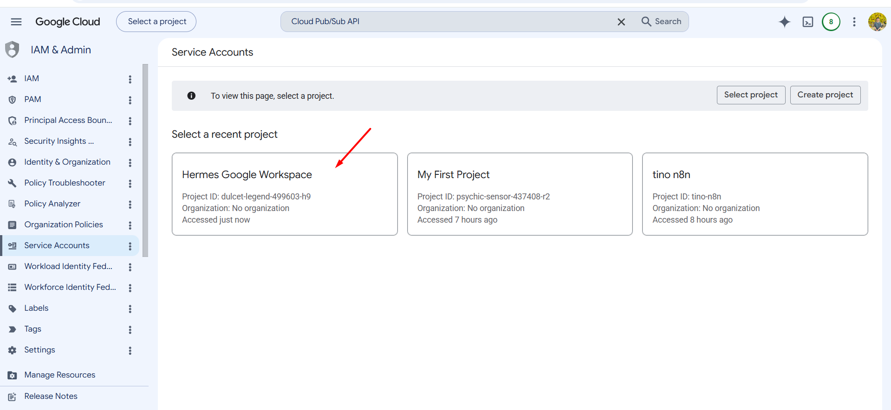Open the top bar more options menu
891x410 pixels.
tap(854, 22)
